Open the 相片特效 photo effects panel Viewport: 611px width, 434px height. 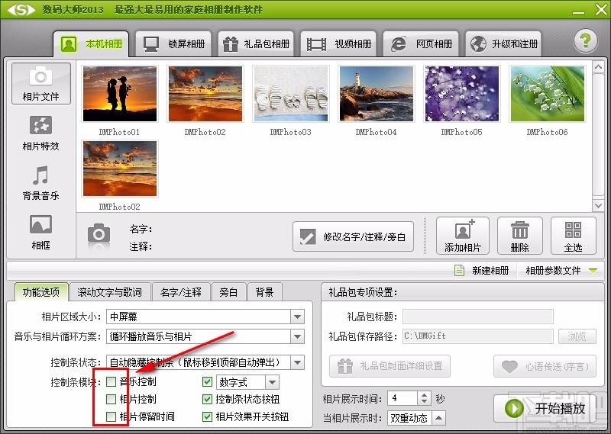point(41,133)
